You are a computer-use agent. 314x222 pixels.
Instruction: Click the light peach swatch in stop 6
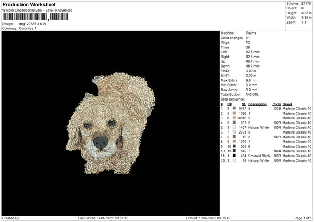click(234, 132)
